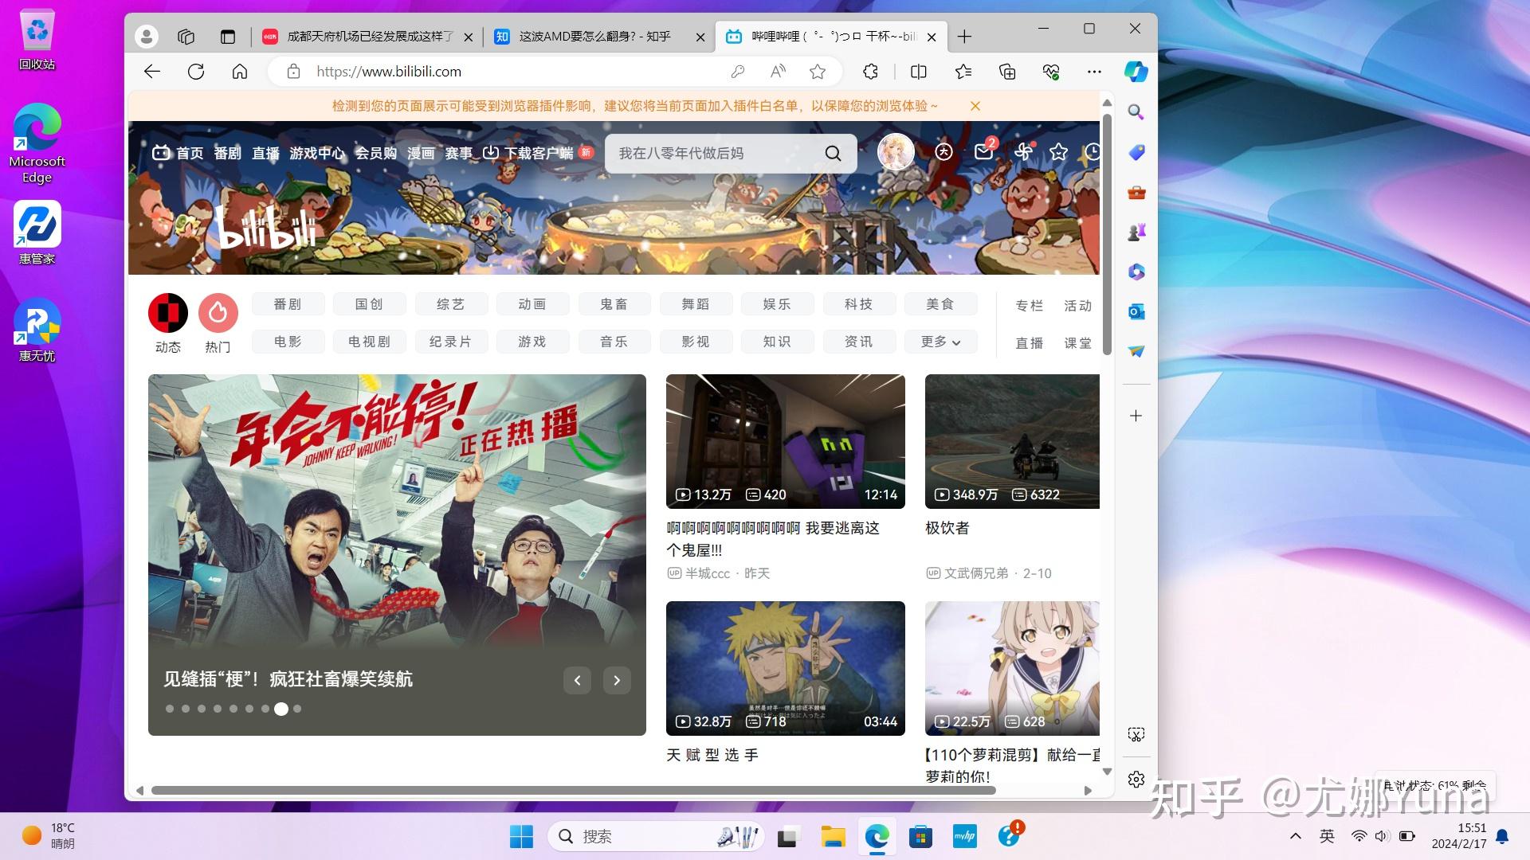Open the 动态 red circle icon

click(168, 313)
